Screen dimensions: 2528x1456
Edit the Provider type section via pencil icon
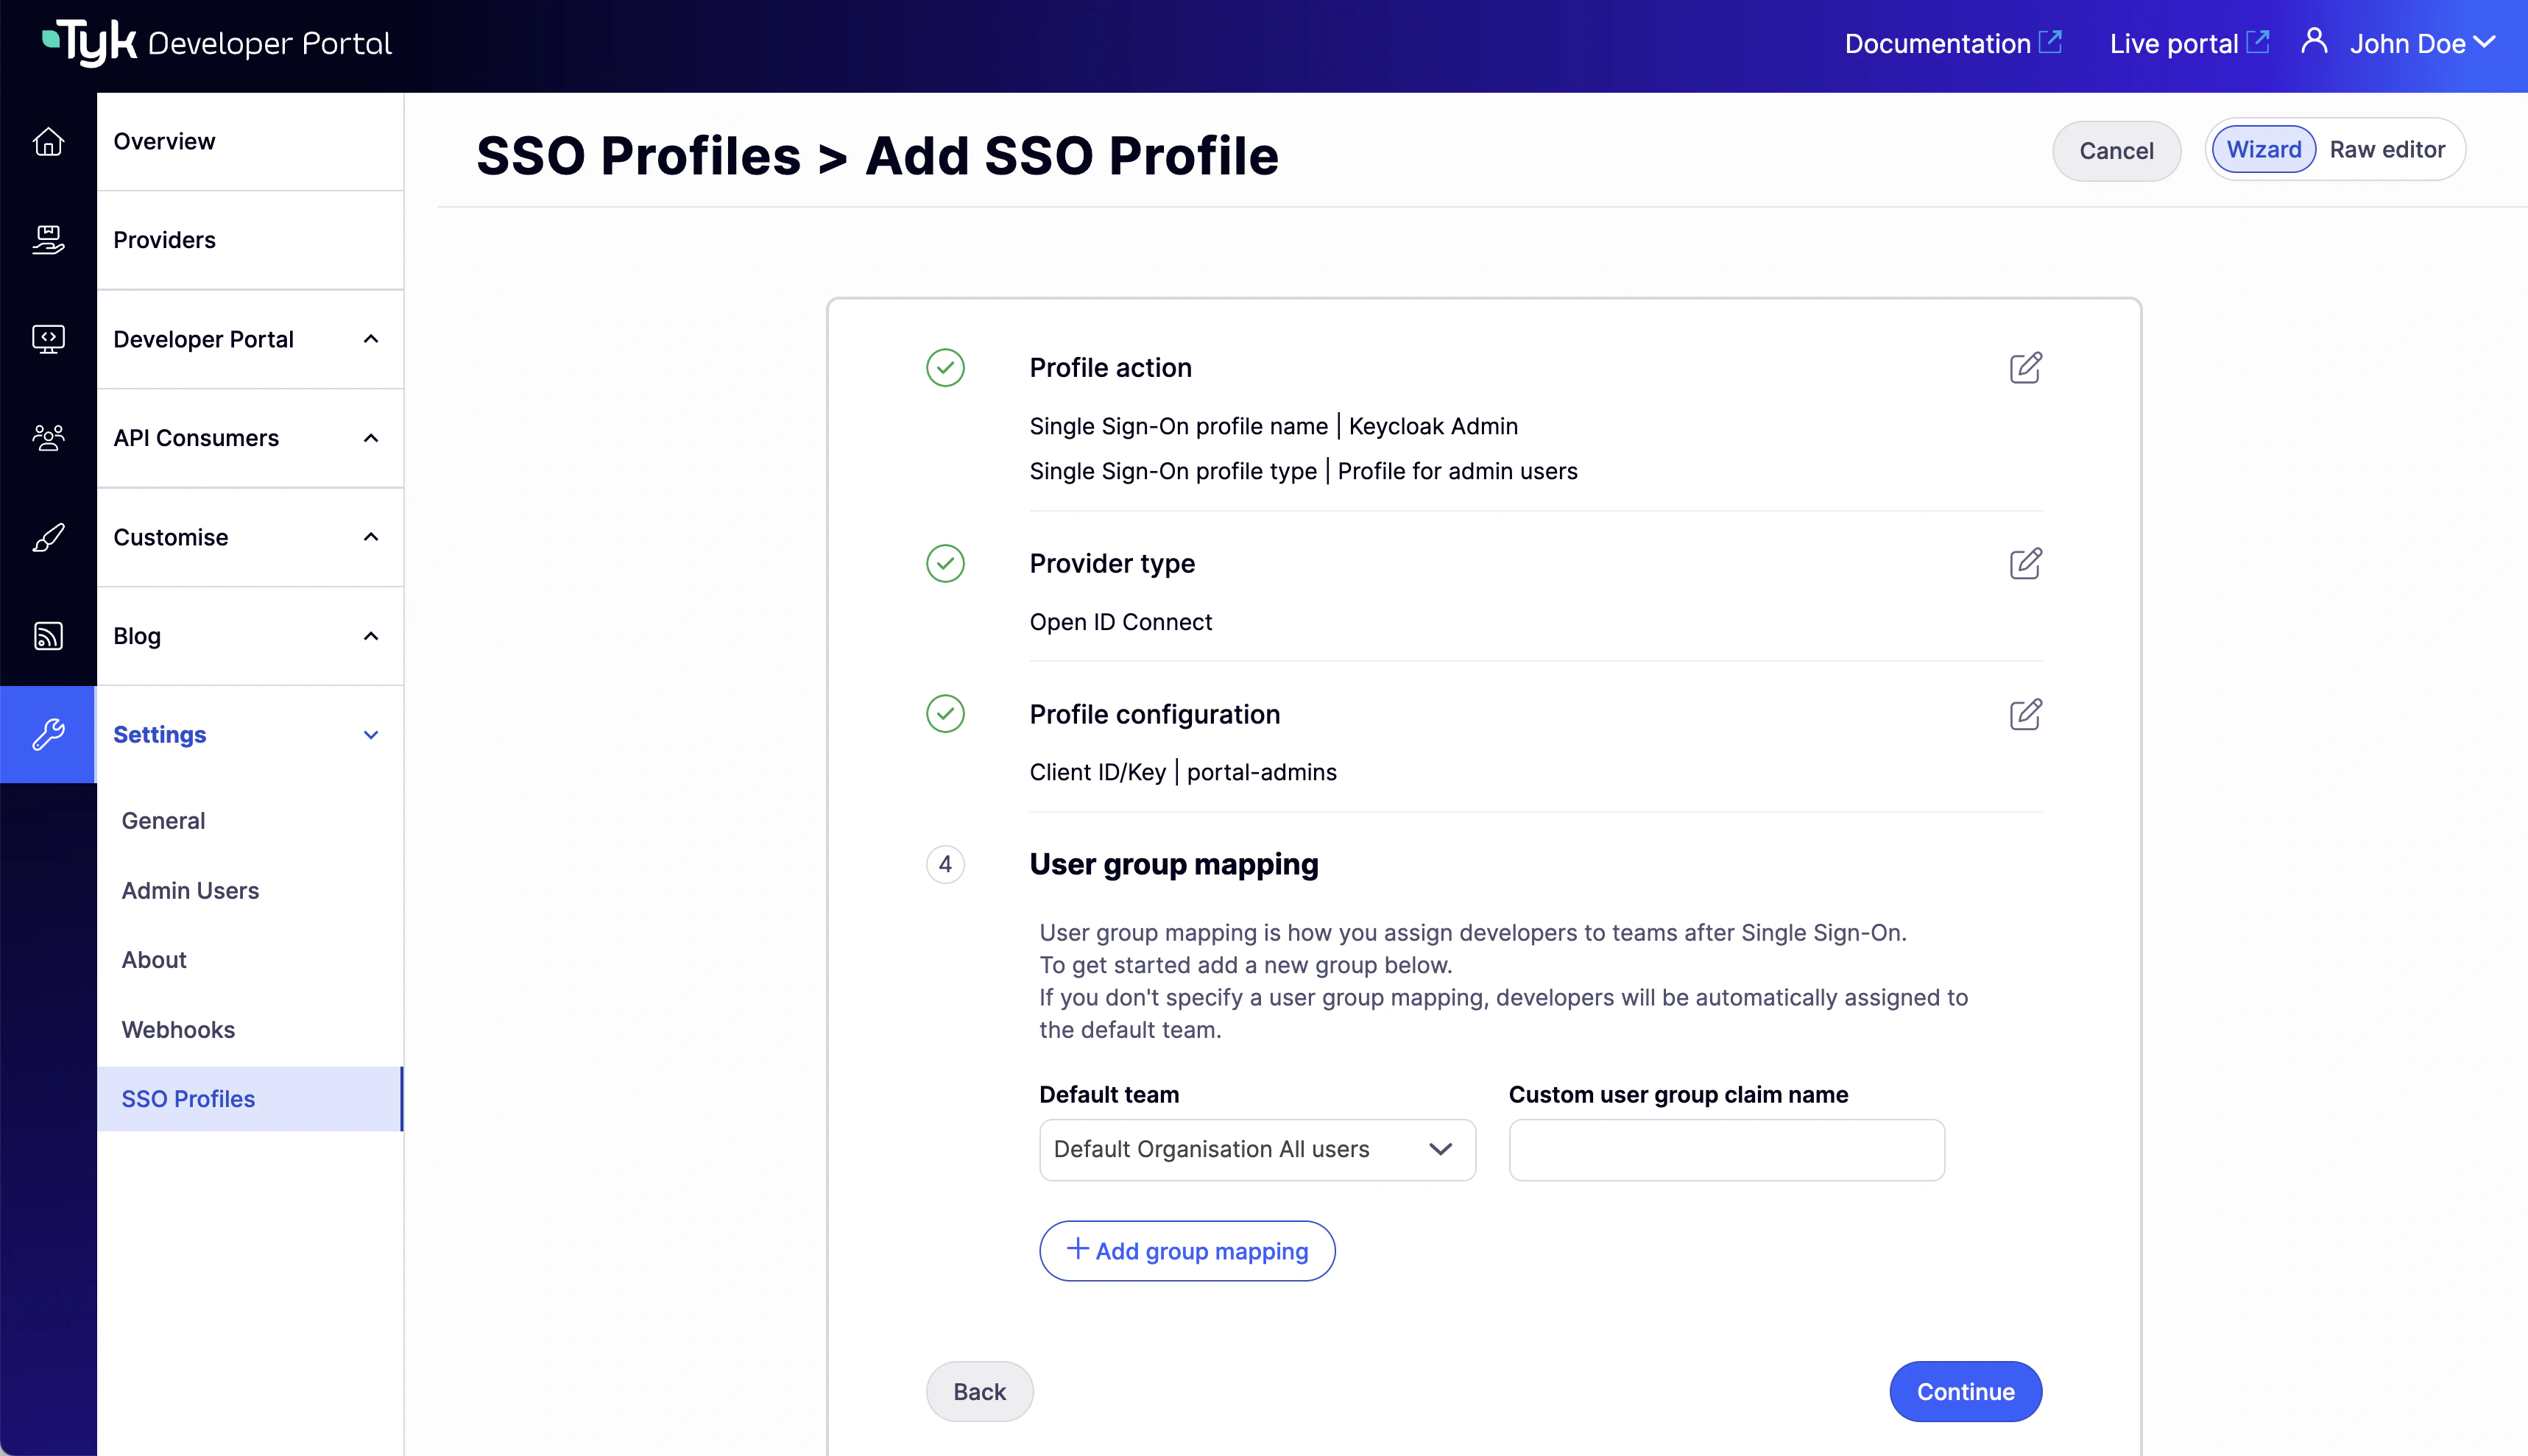(2025, 564)
